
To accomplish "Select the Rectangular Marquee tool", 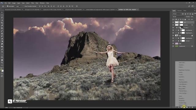I will point(2,15).
